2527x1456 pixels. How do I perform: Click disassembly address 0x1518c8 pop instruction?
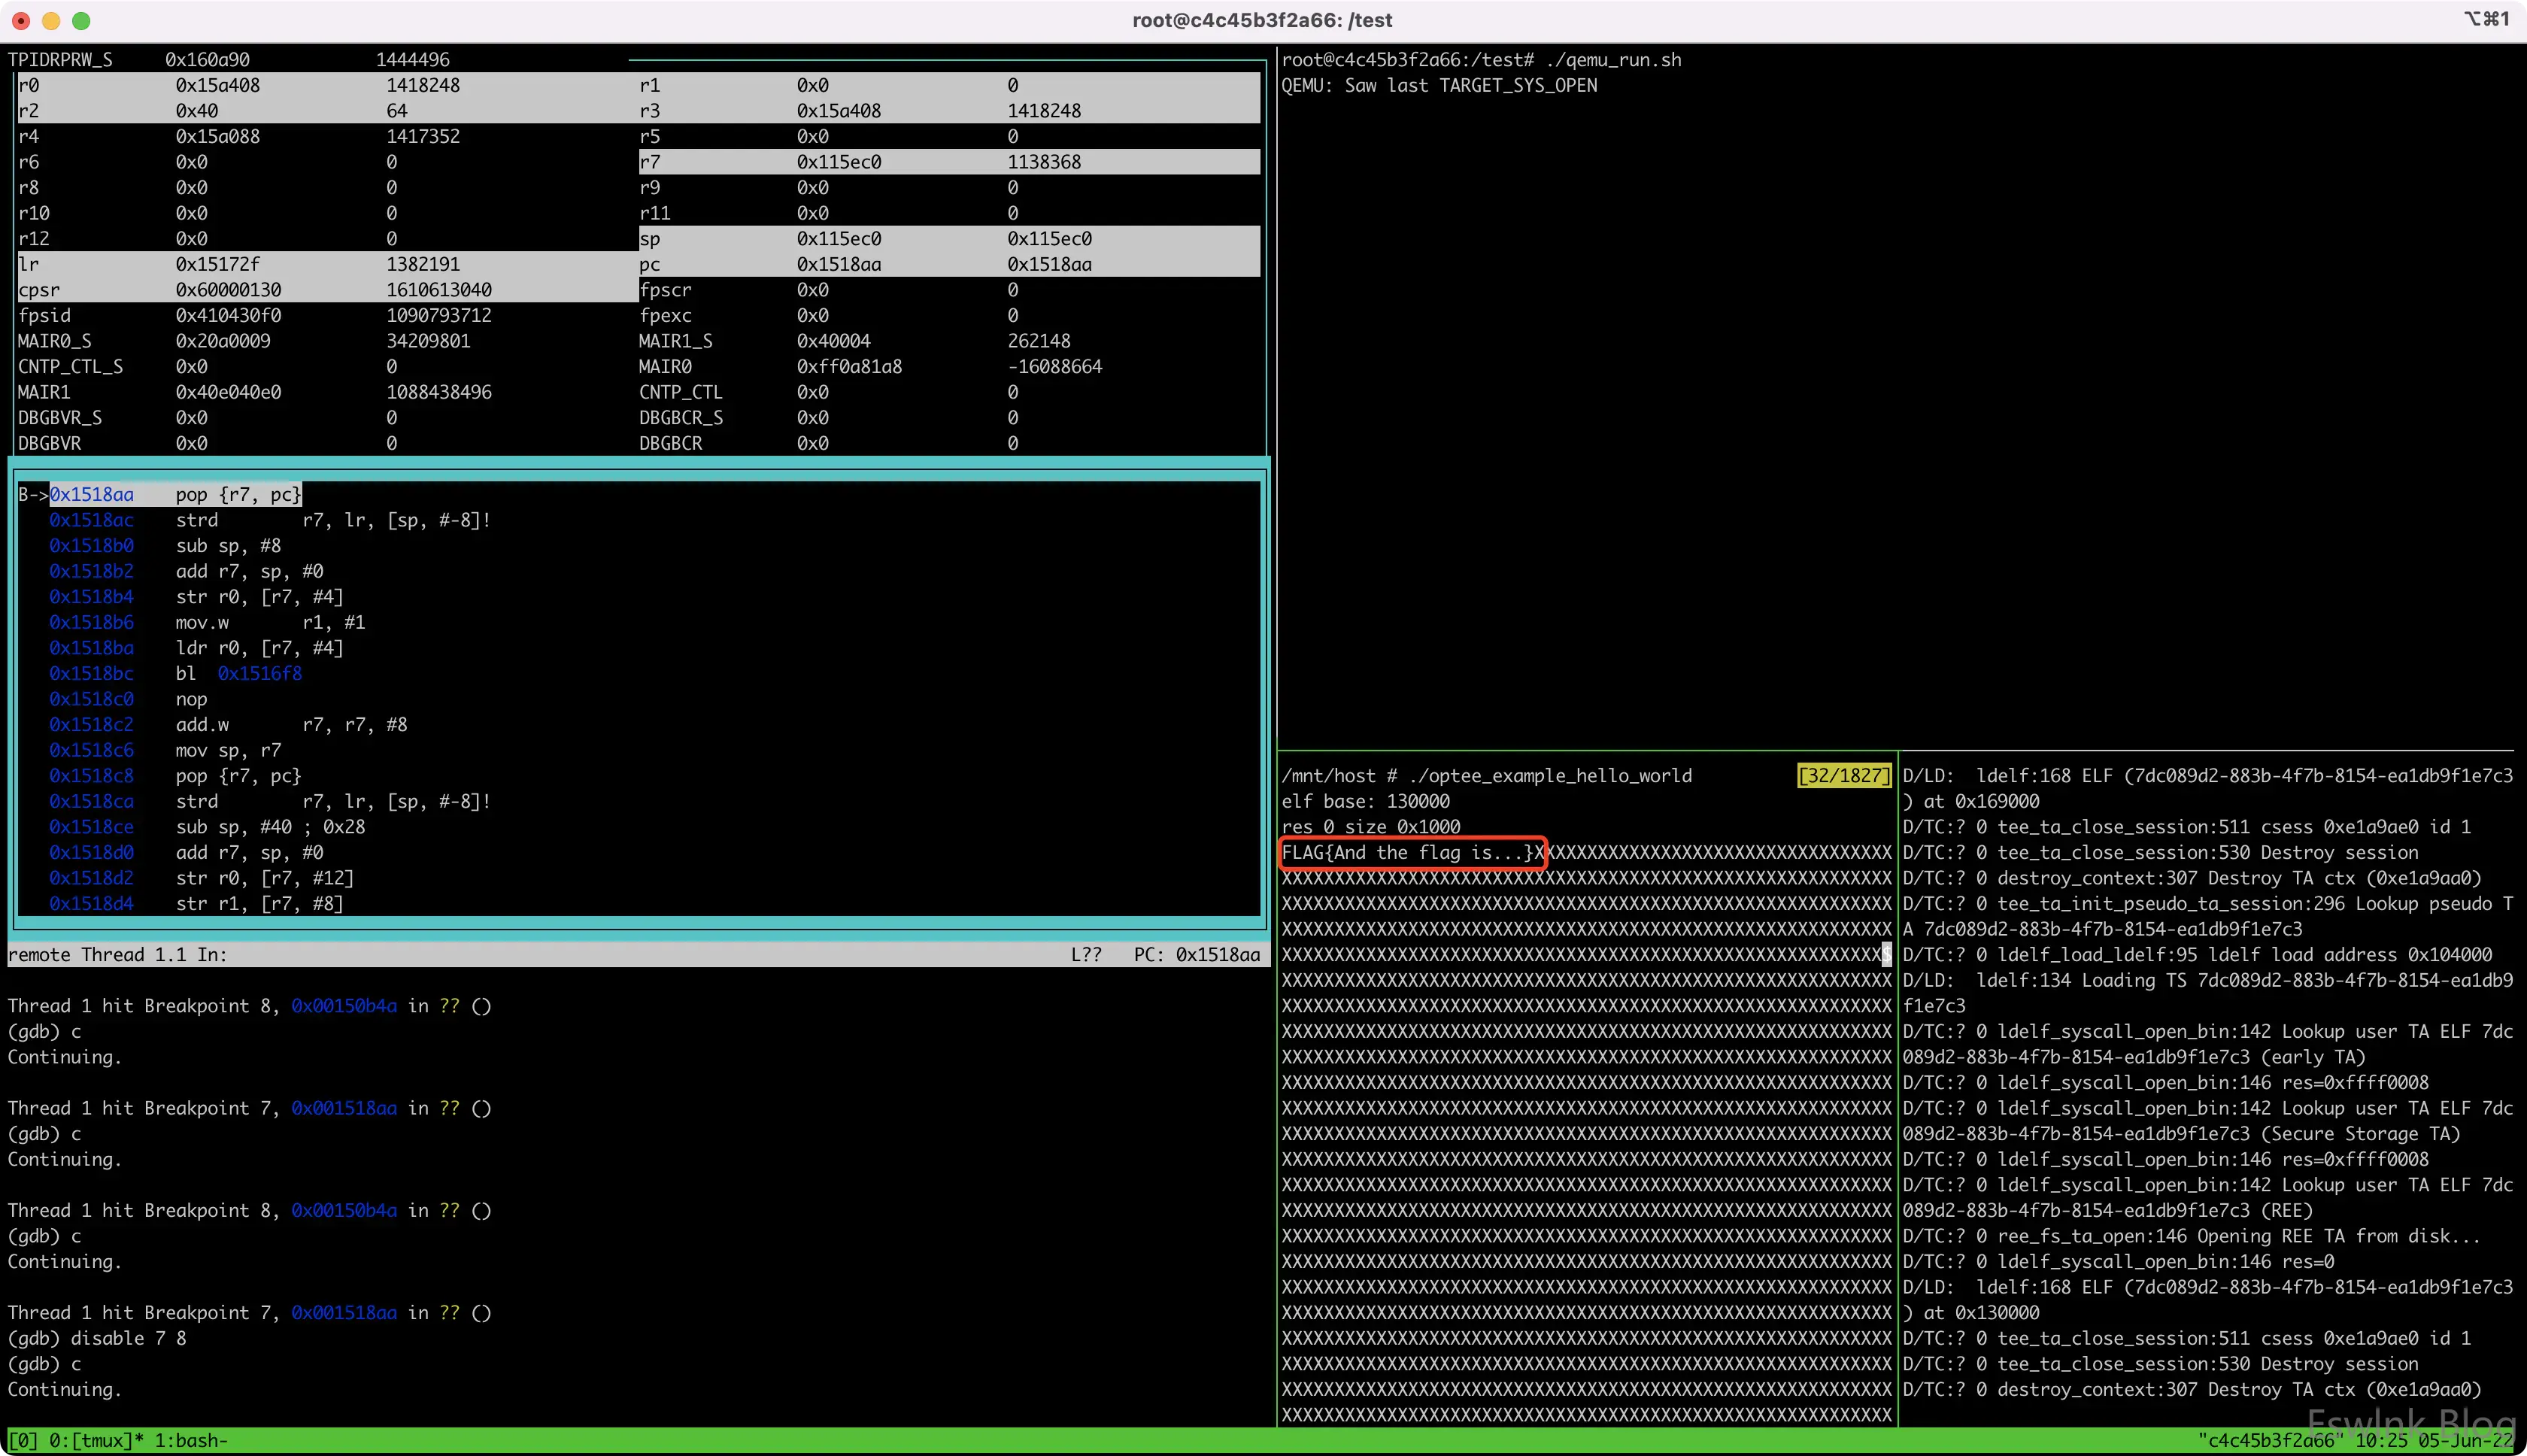[91, 775]
